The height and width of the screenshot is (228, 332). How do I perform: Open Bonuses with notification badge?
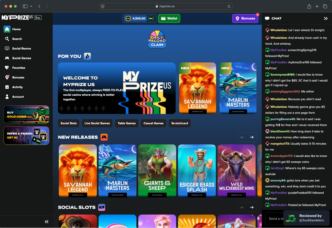[245, 18]
